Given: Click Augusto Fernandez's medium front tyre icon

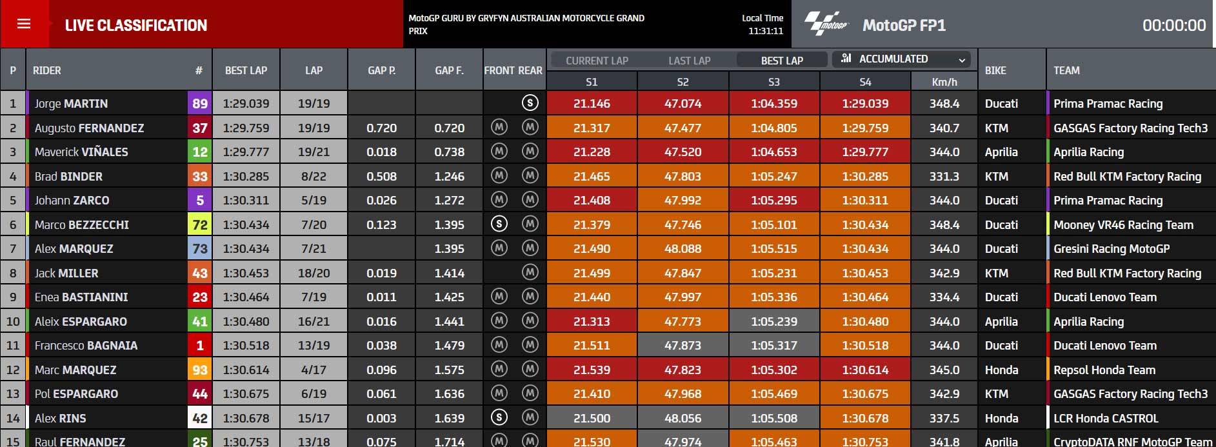Looking at the screenshot, I should point(499,128).
